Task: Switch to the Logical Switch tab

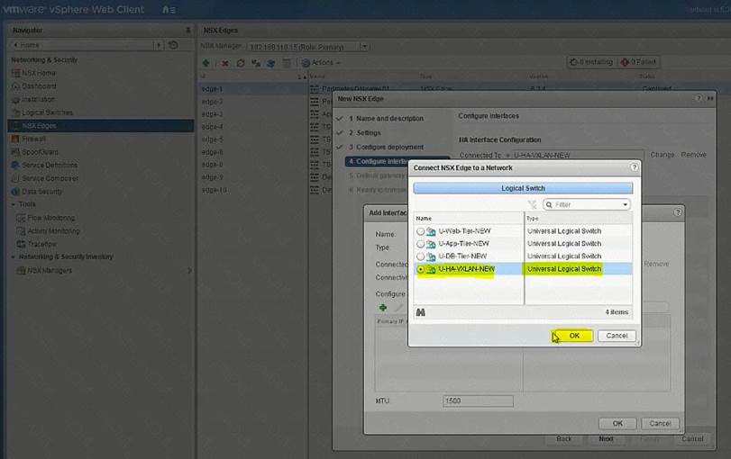Action: [523, 188]
